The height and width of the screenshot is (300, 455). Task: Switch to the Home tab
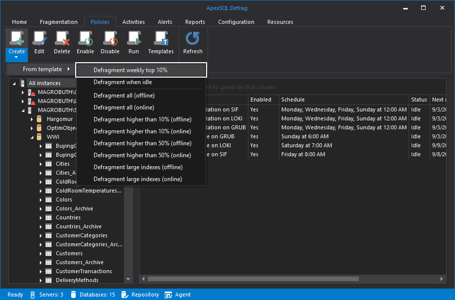19,22
